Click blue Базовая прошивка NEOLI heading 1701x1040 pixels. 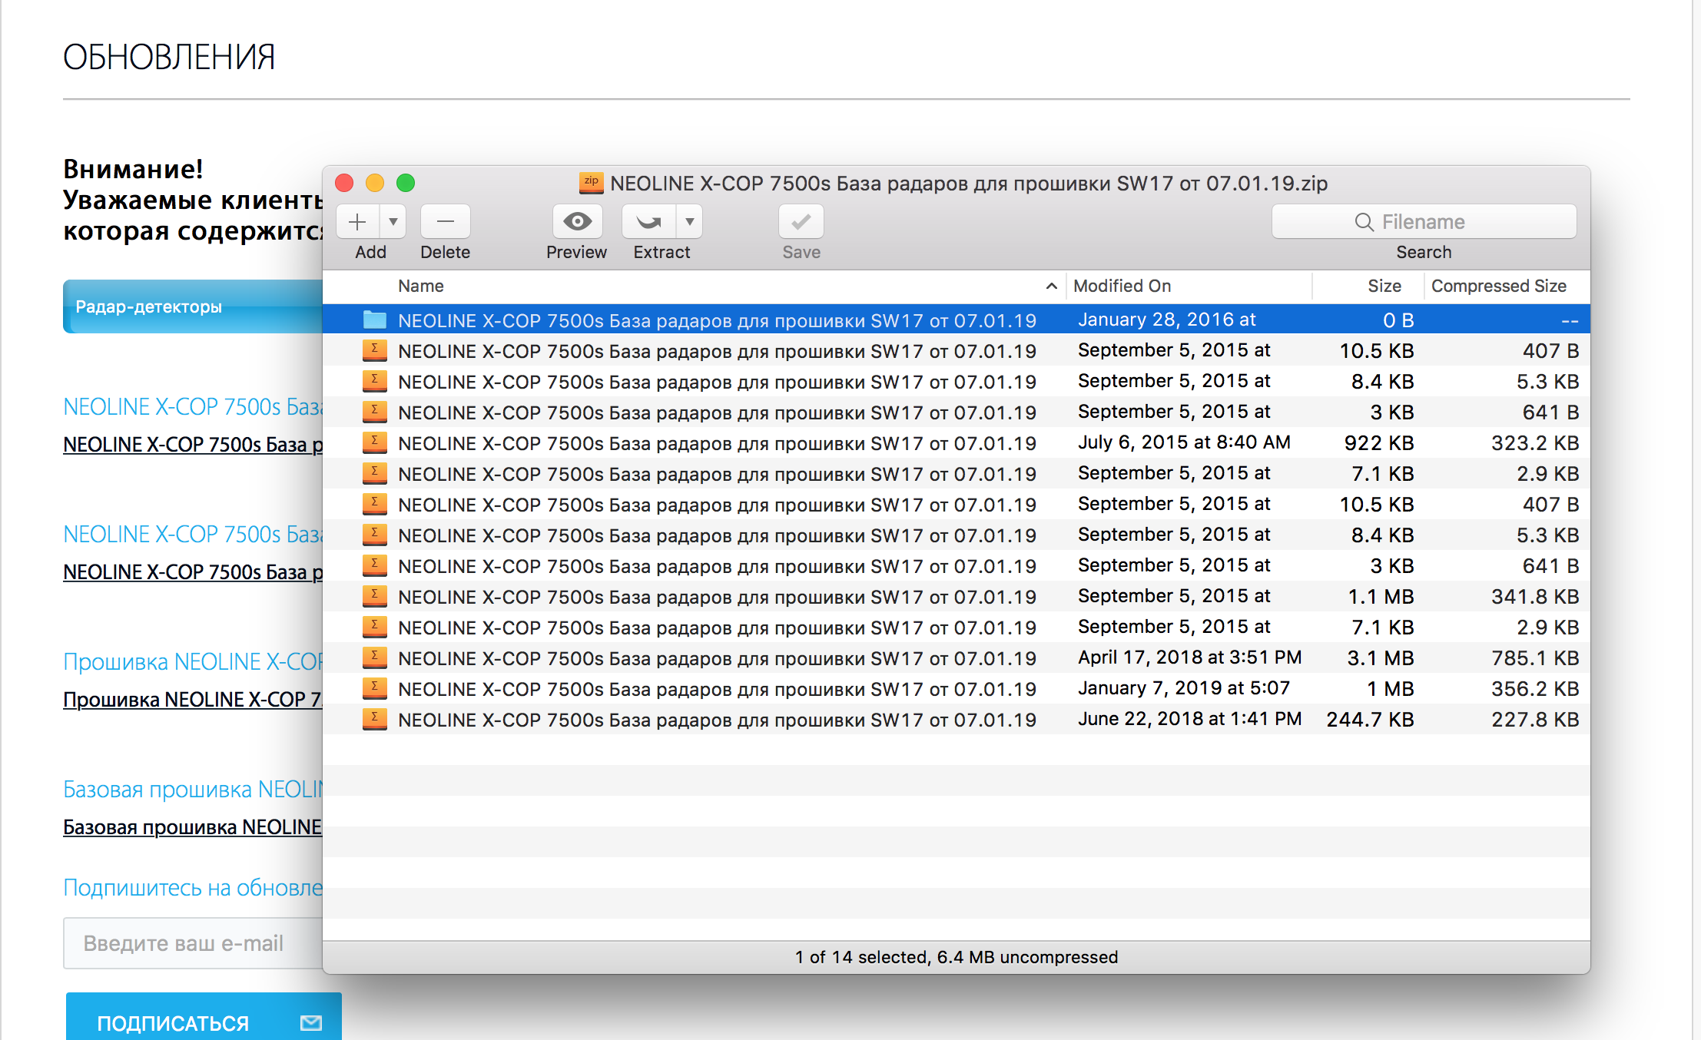click(x=193, y=789)
